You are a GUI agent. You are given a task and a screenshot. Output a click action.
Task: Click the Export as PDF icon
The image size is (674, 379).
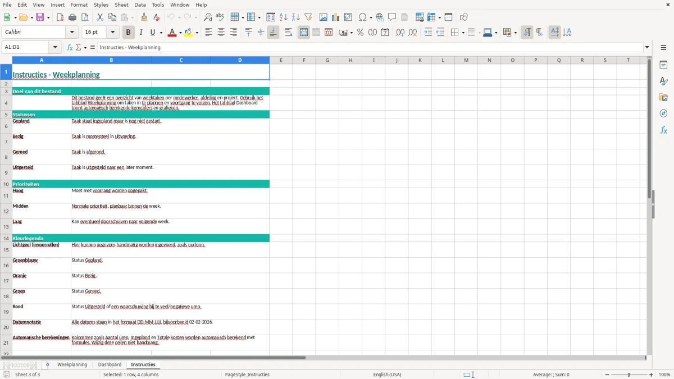click(x=60, y=17)
